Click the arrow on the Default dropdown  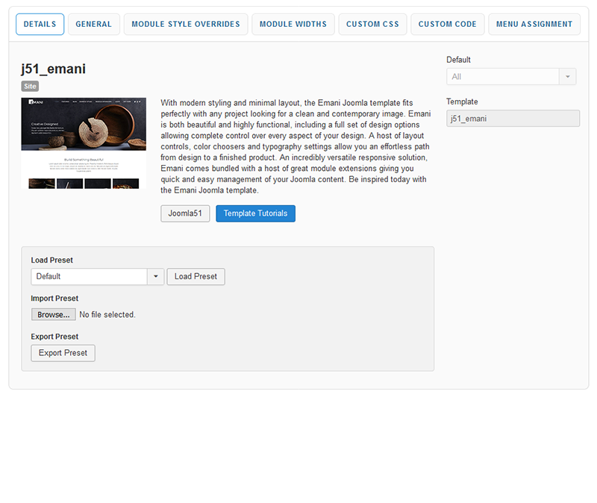pyautogui.click(x=568, y=77)
